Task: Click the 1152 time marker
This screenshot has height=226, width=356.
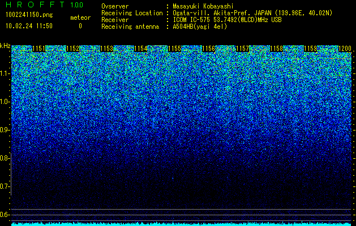Action: pyautogui.click(x=73, y=49)
